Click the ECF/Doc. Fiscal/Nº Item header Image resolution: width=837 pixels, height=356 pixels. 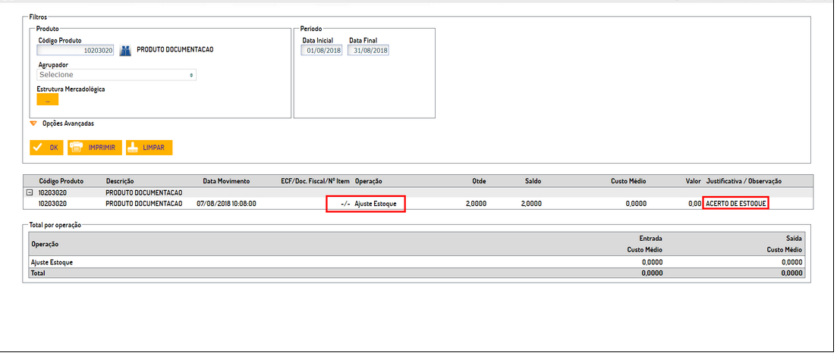pos(315,181)
